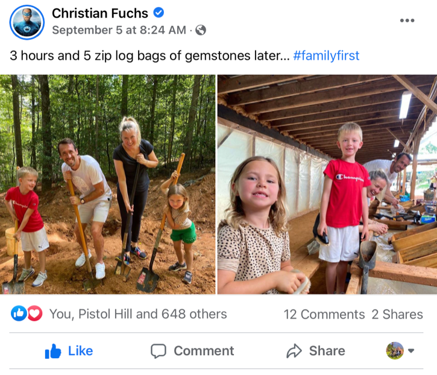Click the public globe audience icon

point(201,30)
